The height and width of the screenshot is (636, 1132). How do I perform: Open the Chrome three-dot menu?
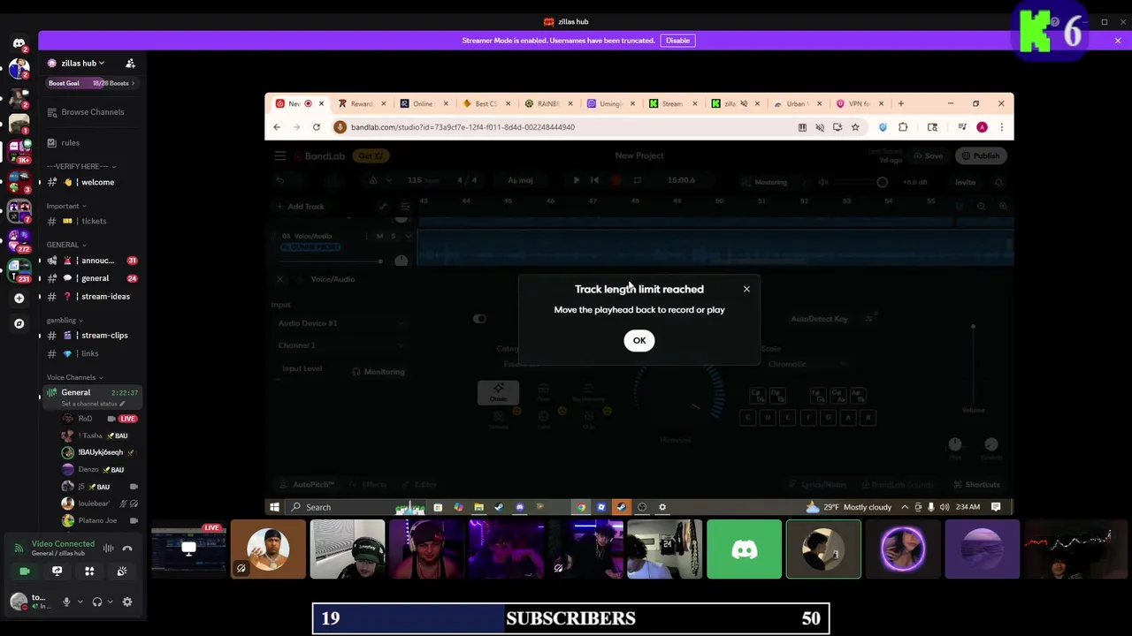[x=1001, y=127]
